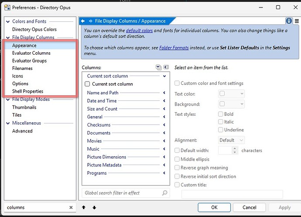Click the Custom title text field
The width and height of the screenshot is (301, 217).
pyautogui.click(x=232, y=194)
